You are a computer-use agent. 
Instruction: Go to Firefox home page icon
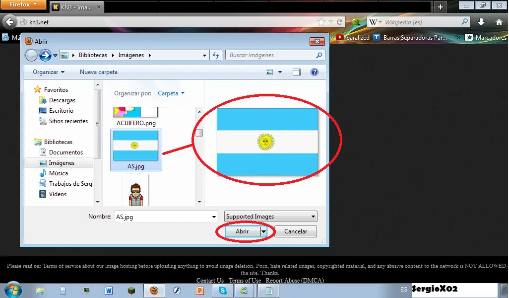pos(499,22)
